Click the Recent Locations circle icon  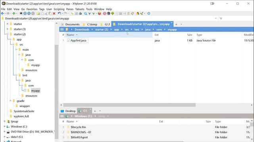click(x=29, y=13)
